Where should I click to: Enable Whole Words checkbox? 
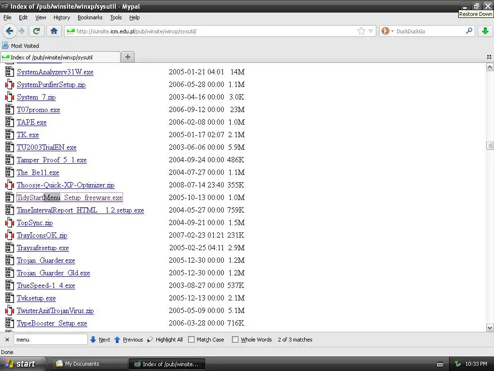pos(235,340)
